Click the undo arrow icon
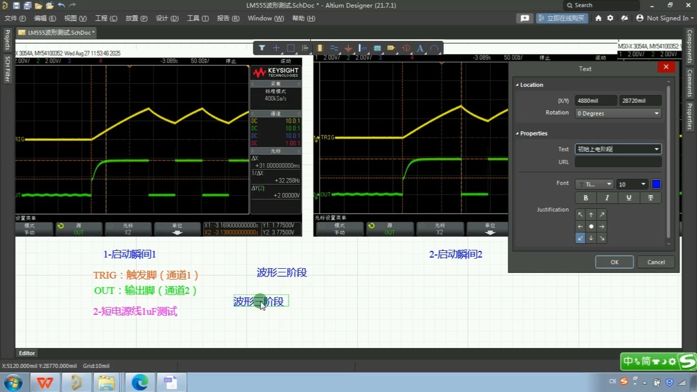This screenshot has width=697, height=392. coord(61,5)
